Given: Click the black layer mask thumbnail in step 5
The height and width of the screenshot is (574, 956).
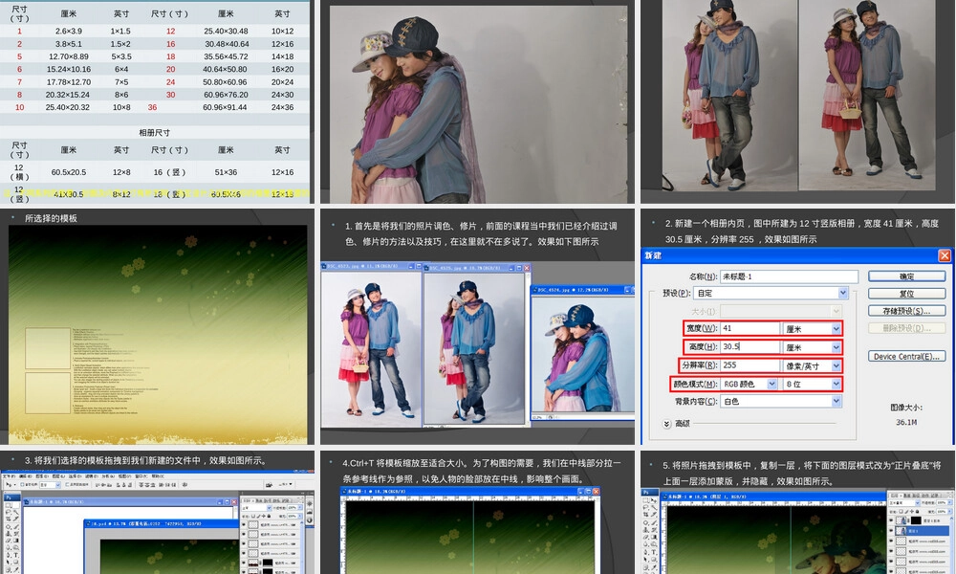Looking at the screenshot, I should (x=917, y=520).
